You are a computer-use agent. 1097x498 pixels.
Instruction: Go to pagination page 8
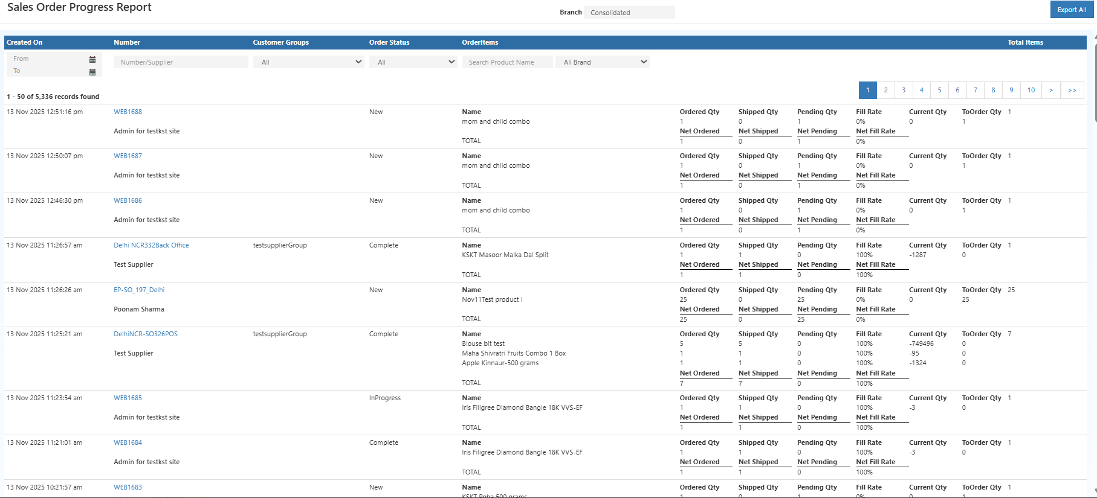993,90
